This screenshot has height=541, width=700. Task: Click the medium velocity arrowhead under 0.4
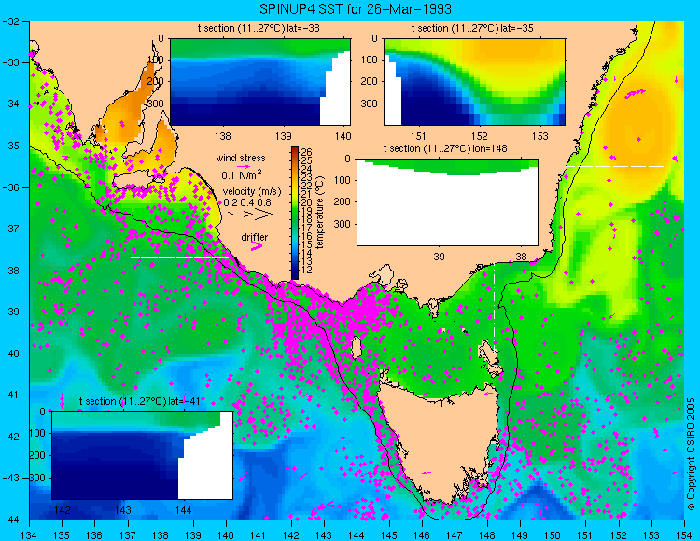[248, 215]
